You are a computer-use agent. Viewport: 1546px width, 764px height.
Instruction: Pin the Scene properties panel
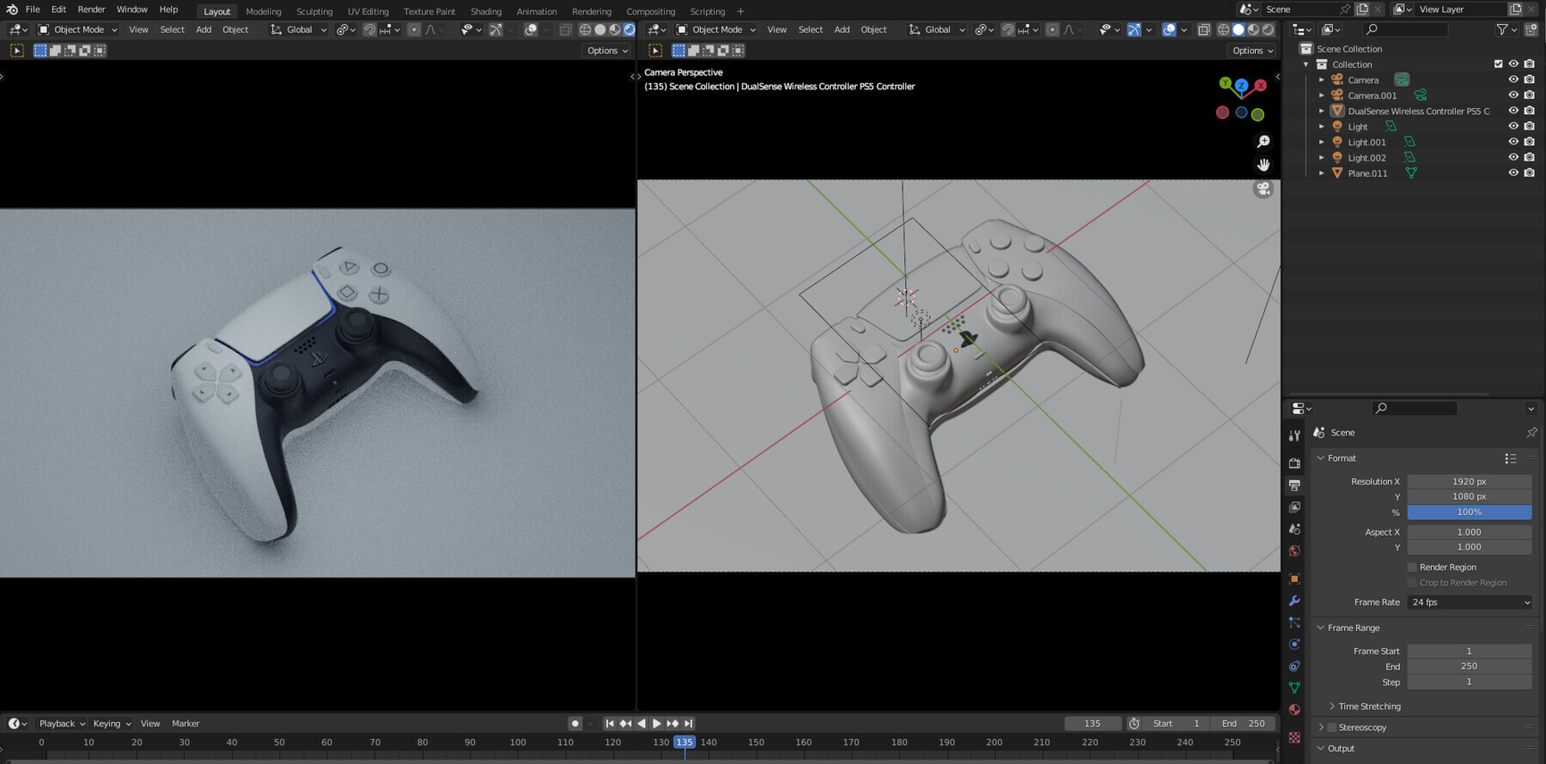(x=1531, y=432)
